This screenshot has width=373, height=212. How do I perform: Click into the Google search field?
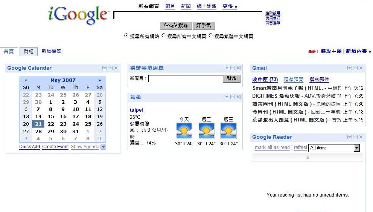(188, 15)
